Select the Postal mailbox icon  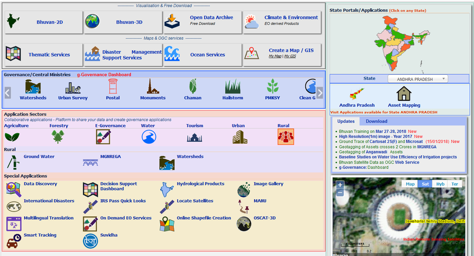click(x=113, y=86)
